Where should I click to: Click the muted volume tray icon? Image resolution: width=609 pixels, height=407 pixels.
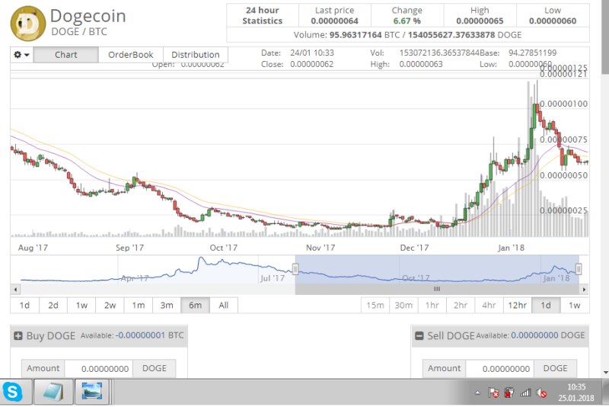tap(542, 393)
